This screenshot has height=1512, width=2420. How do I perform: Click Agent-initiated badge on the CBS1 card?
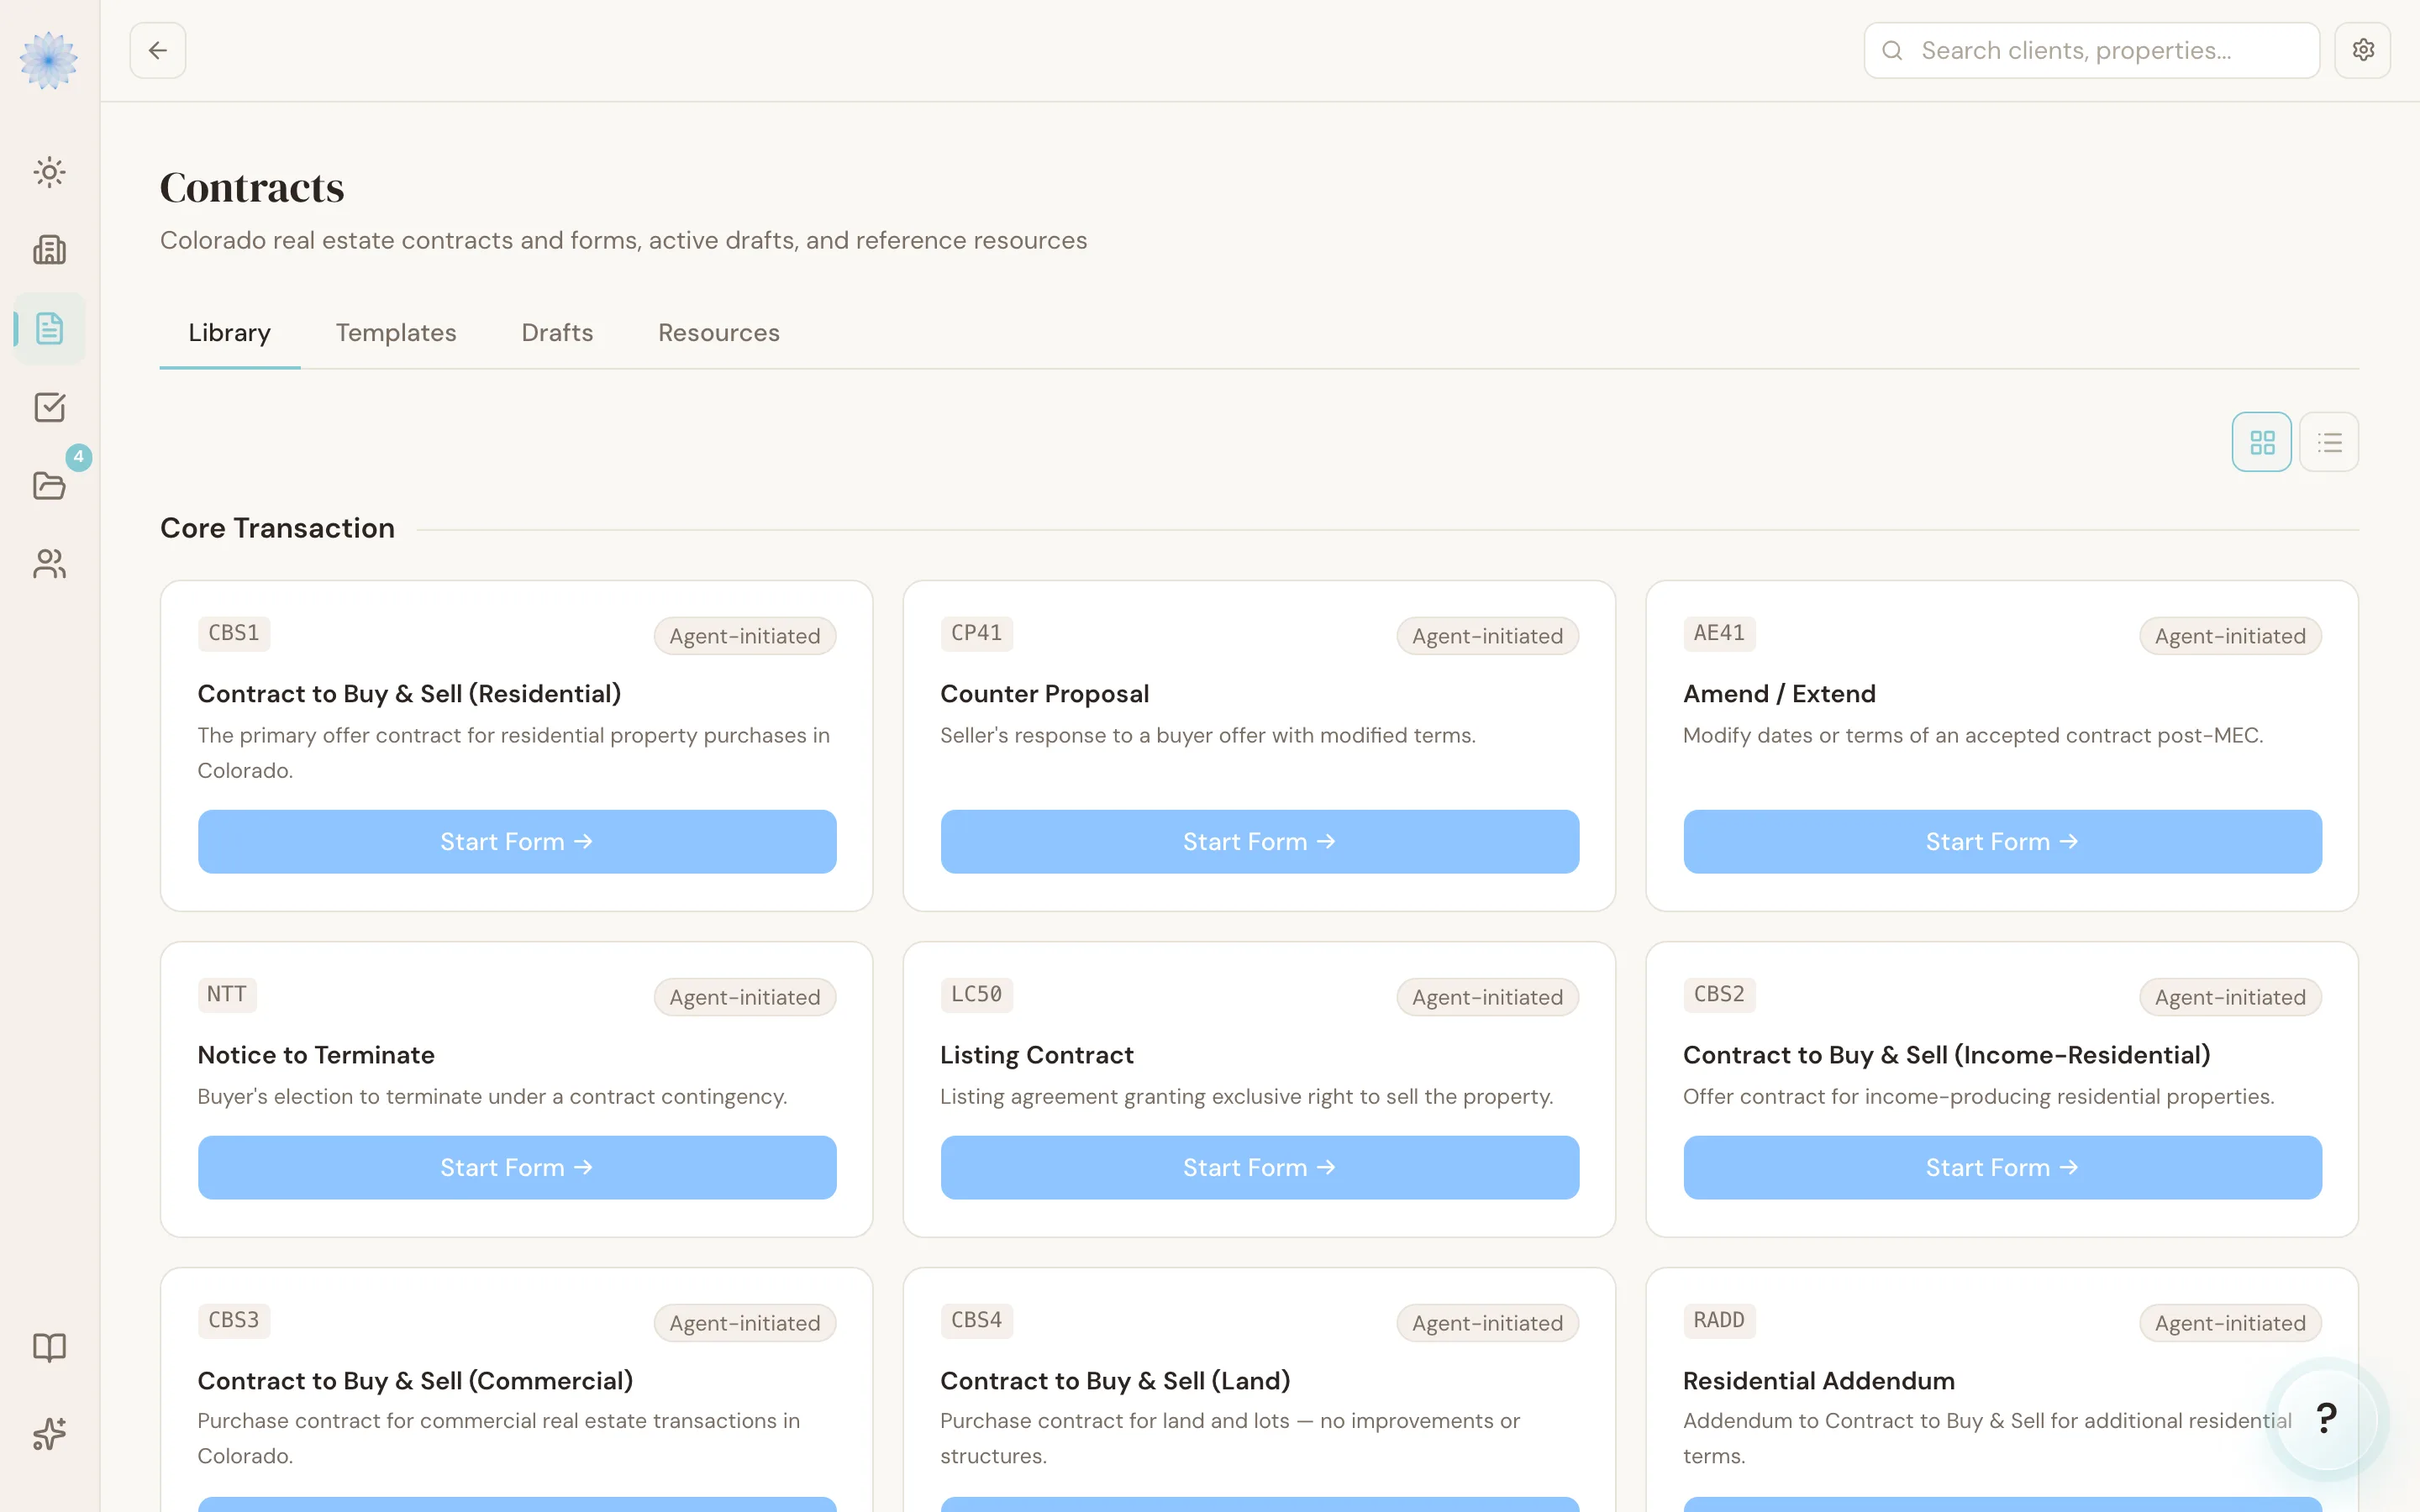pos(745,636)
